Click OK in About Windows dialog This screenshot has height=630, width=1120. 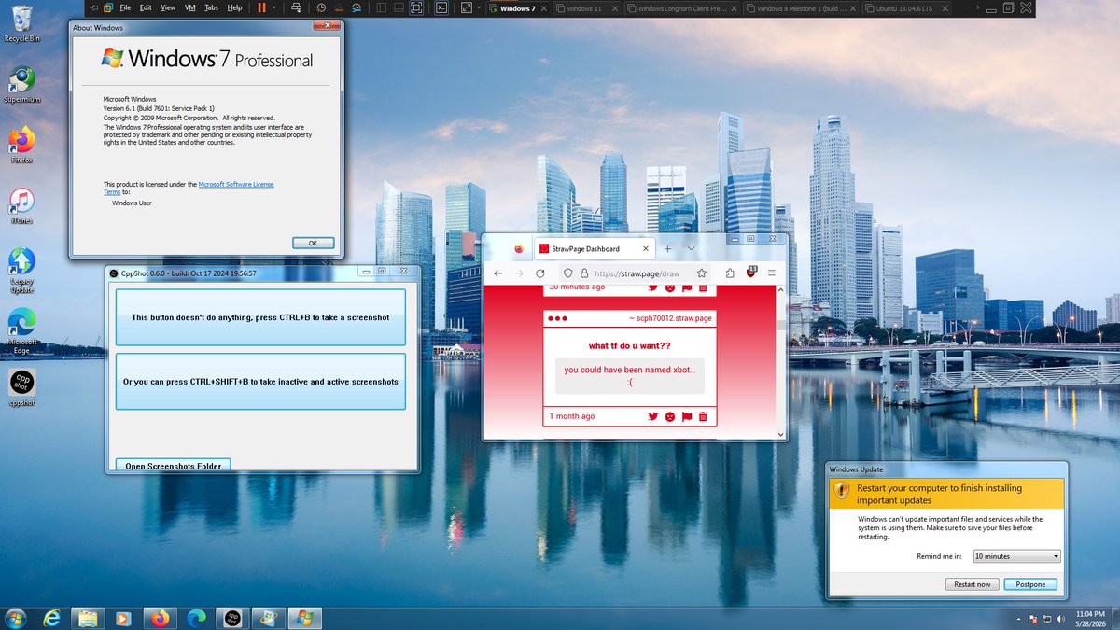click(313, 243)
